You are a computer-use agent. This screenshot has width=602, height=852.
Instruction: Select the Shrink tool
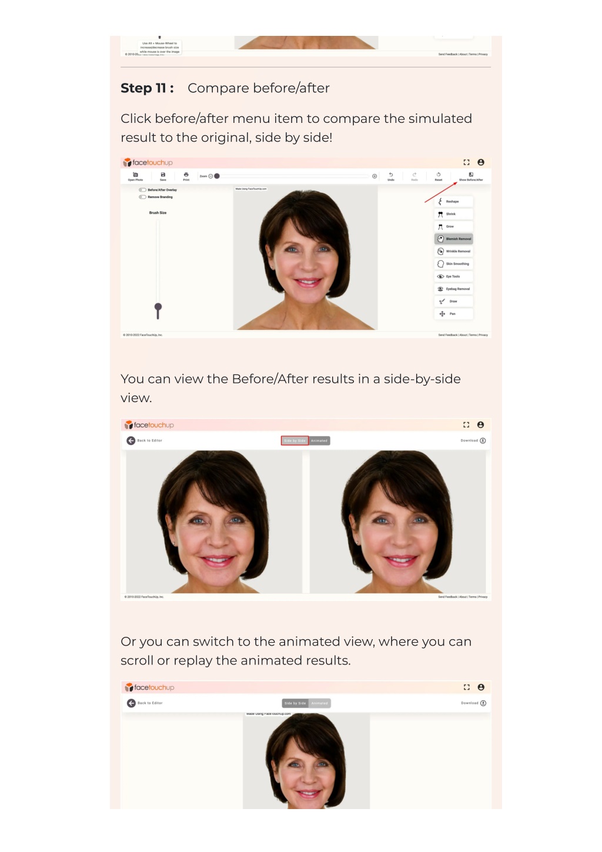coord(453,214)
